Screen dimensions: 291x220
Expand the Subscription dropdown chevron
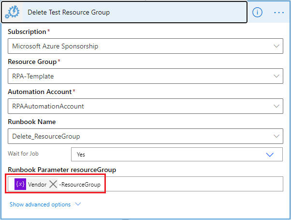point(277,46)
